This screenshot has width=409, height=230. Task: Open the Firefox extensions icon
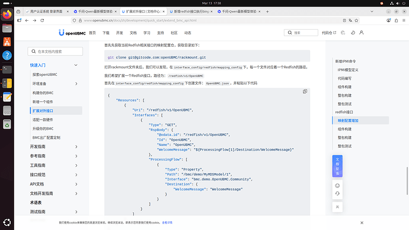point(396,20)
